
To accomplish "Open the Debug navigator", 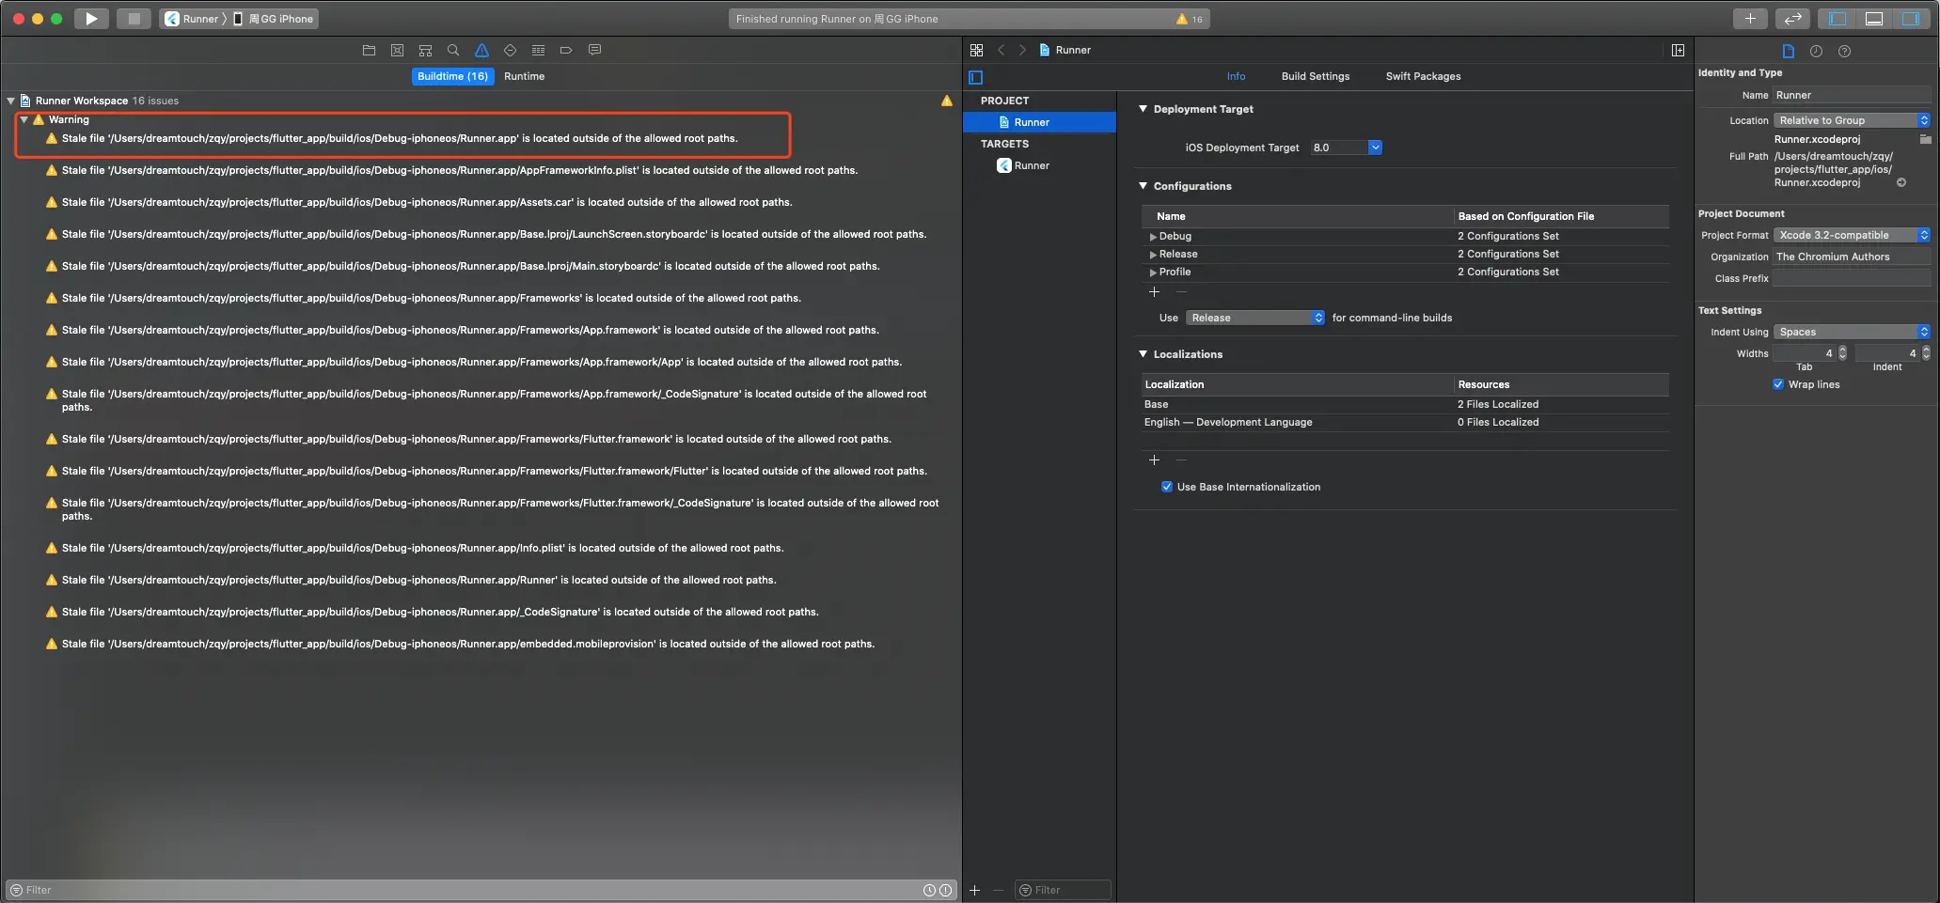I will [538, 51].
